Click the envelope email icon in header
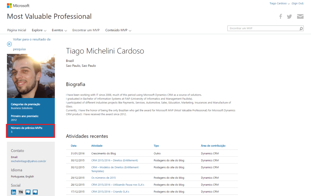This screenshot has height=196, width=311. point(300,16)
